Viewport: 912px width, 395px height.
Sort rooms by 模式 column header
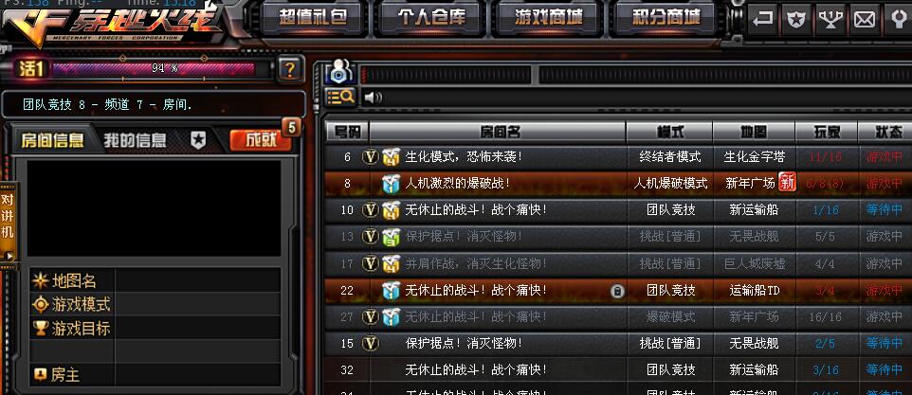(x=669, y=132)
